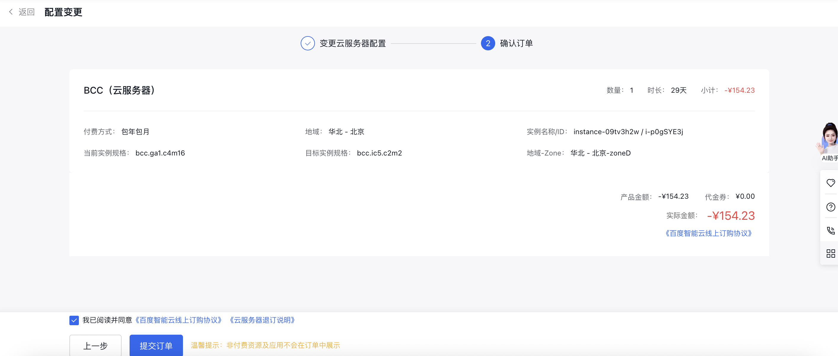Click the back arrow chevron icon
Image resolution: width=838 pixels, height=356 pixels.
(11, 12)
